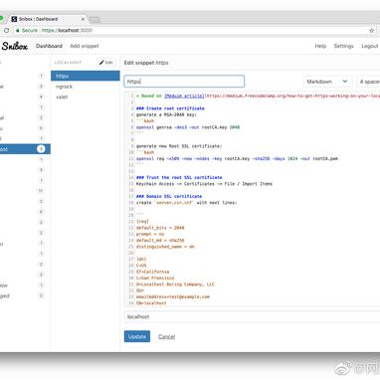380x380 pixels.
Task: Click the browser reload icon
Action: (x=6, y=30)
